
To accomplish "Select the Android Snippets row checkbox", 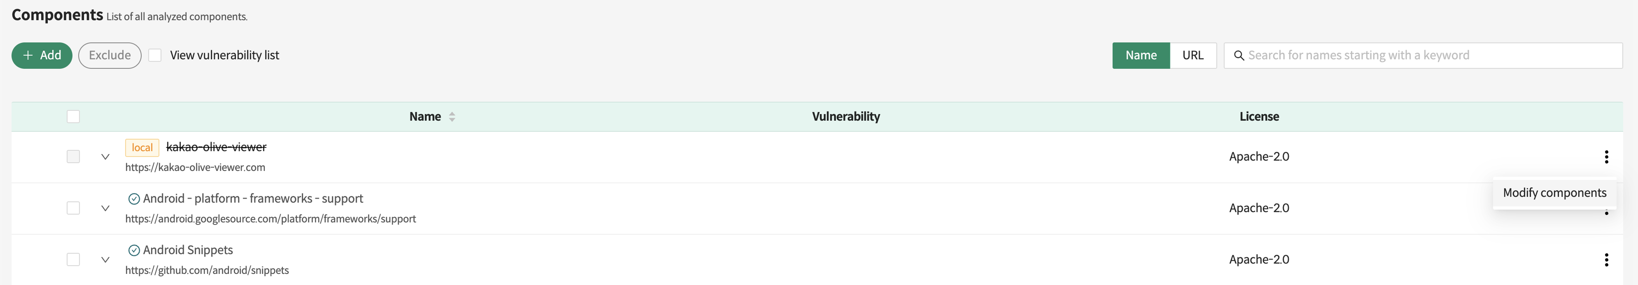I will (73, 259).
